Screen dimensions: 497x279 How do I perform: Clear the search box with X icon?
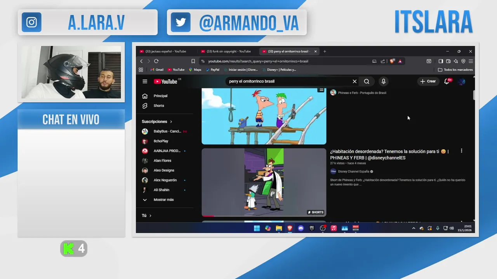(x=355, y=81)
